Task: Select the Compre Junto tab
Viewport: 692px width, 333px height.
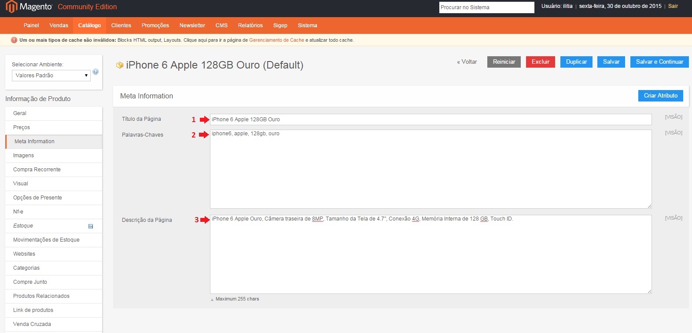Action: (54, 282)
